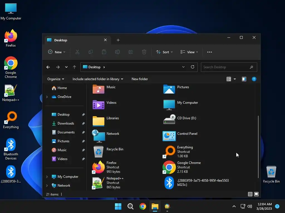Click the Search Desktop field
The image size is (285, 213).
click(x=229, y=67)
